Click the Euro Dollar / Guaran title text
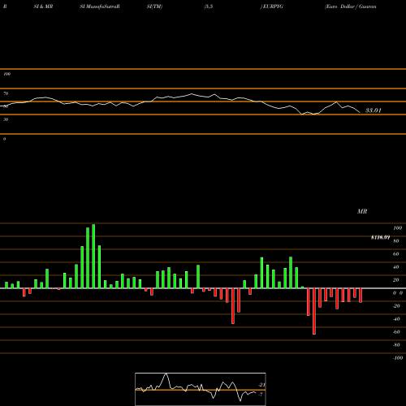Image resolution: width=406 pixels, height=406 pixels. click(x=351, y=6)
